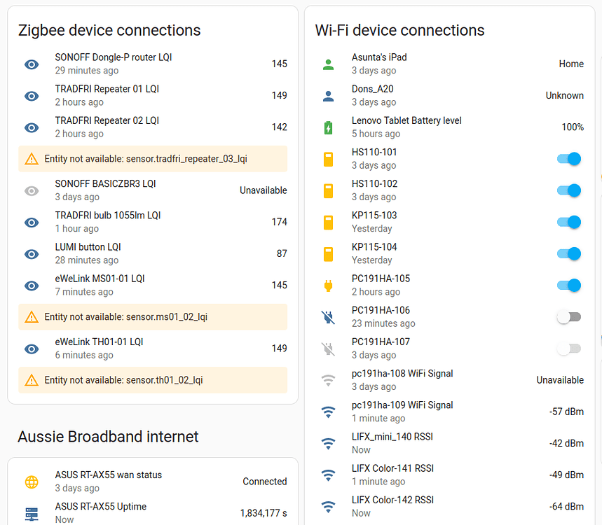Click the eye icon beside TRADFRI Repeater 02 LQI
This screenshot has height=525, width=602.
[32, 127]
